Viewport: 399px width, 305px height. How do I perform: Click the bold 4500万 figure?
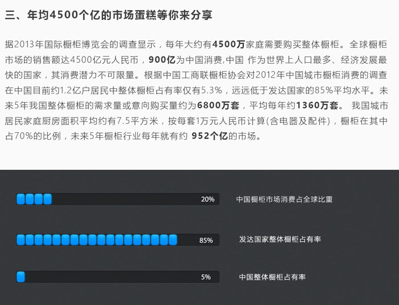[229, 44]
